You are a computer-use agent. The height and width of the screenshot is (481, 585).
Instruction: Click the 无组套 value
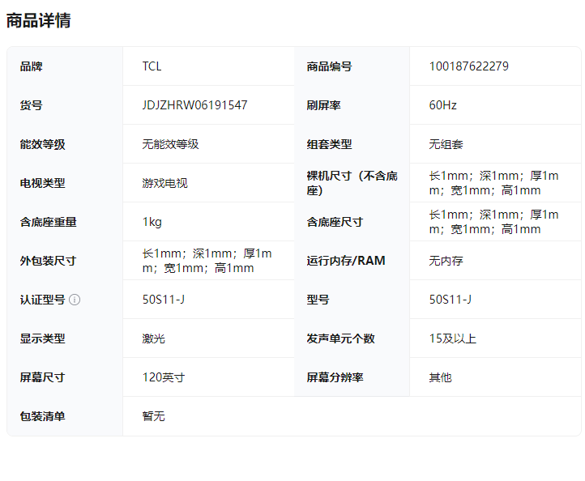pyautogui.click(x=446, y=144)
